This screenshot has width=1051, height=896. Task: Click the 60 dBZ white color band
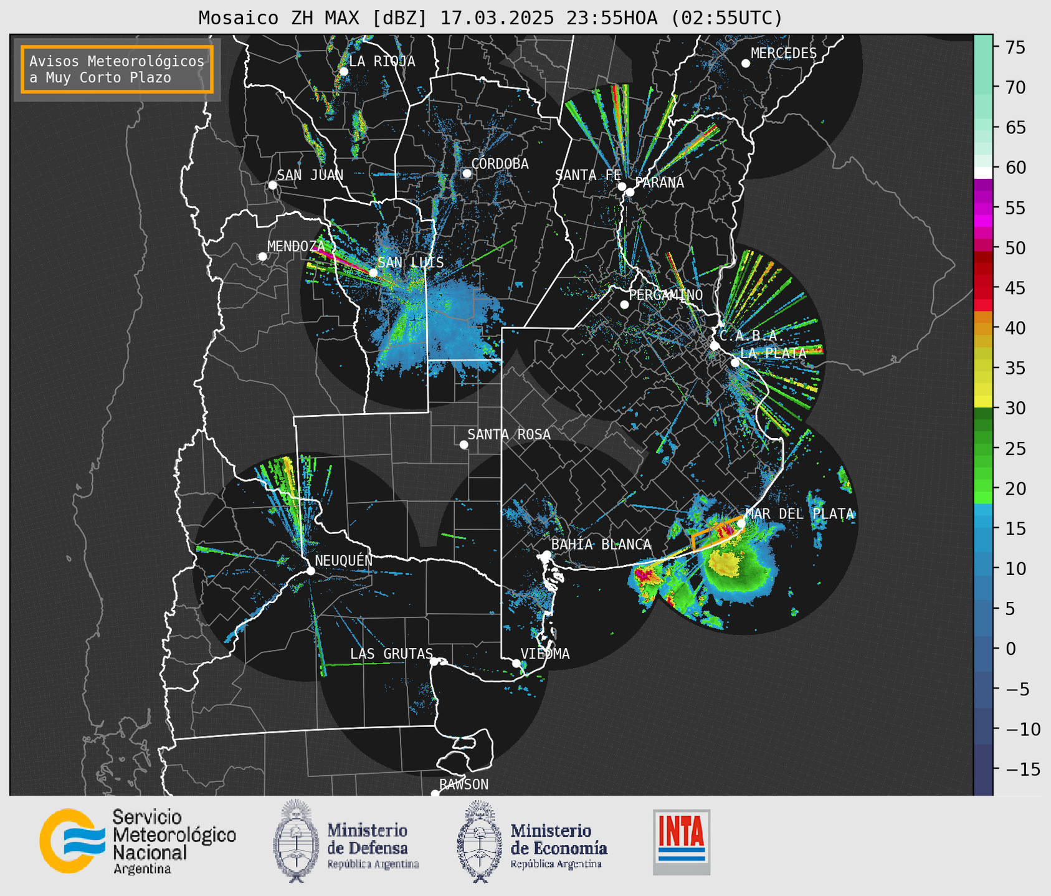(983, 172)
